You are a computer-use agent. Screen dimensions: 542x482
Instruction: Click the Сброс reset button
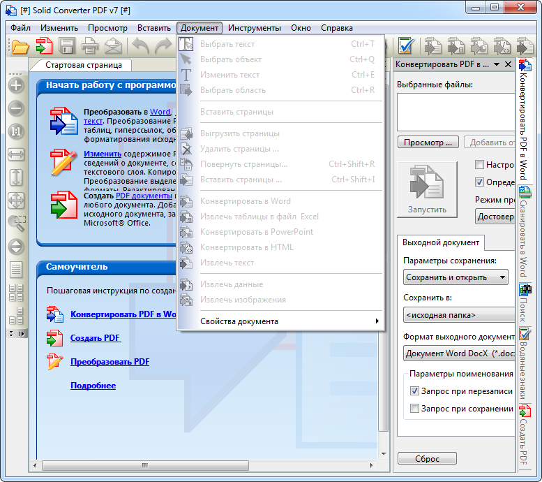[x=427, y=458]
